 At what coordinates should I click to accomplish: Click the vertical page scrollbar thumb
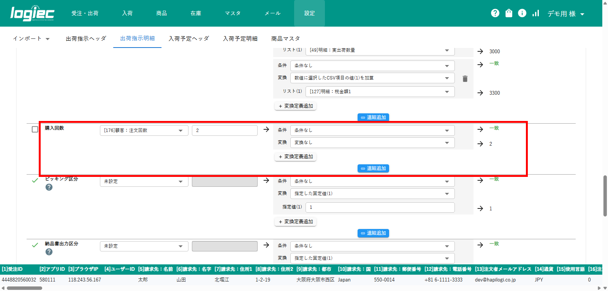click(x=605, y=196)
